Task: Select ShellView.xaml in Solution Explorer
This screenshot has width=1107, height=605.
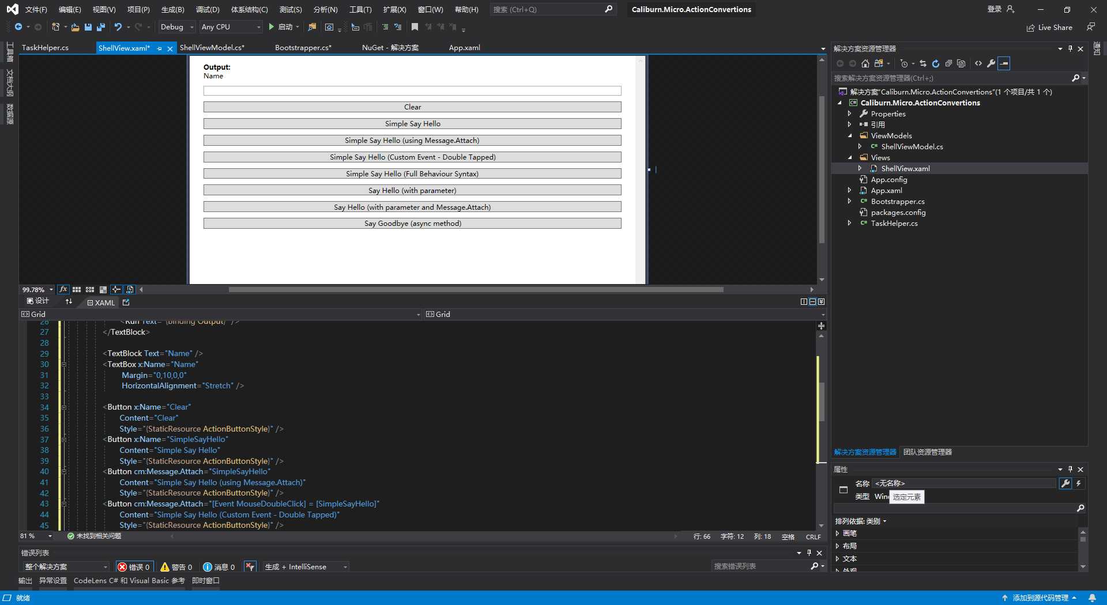Action: [x=905, y=169]
